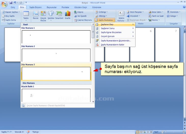This screenshot has width=186, height=134.
Task: Open the Üstbilgi header dropdown
Action: (x=102, y=12)
